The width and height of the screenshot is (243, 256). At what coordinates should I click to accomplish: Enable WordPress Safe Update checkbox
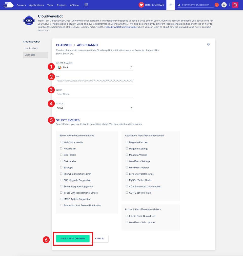(x=127, y=222)
